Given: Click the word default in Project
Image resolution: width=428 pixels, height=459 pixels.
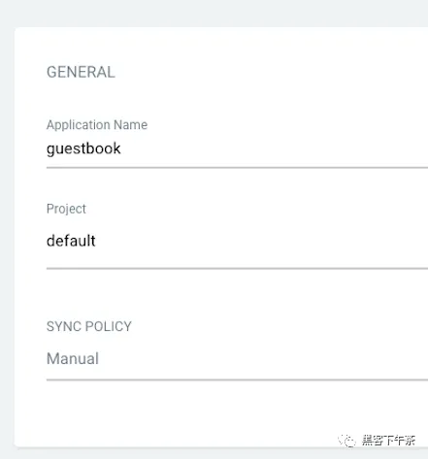Looking at the screenshot, I should point(71,241).
